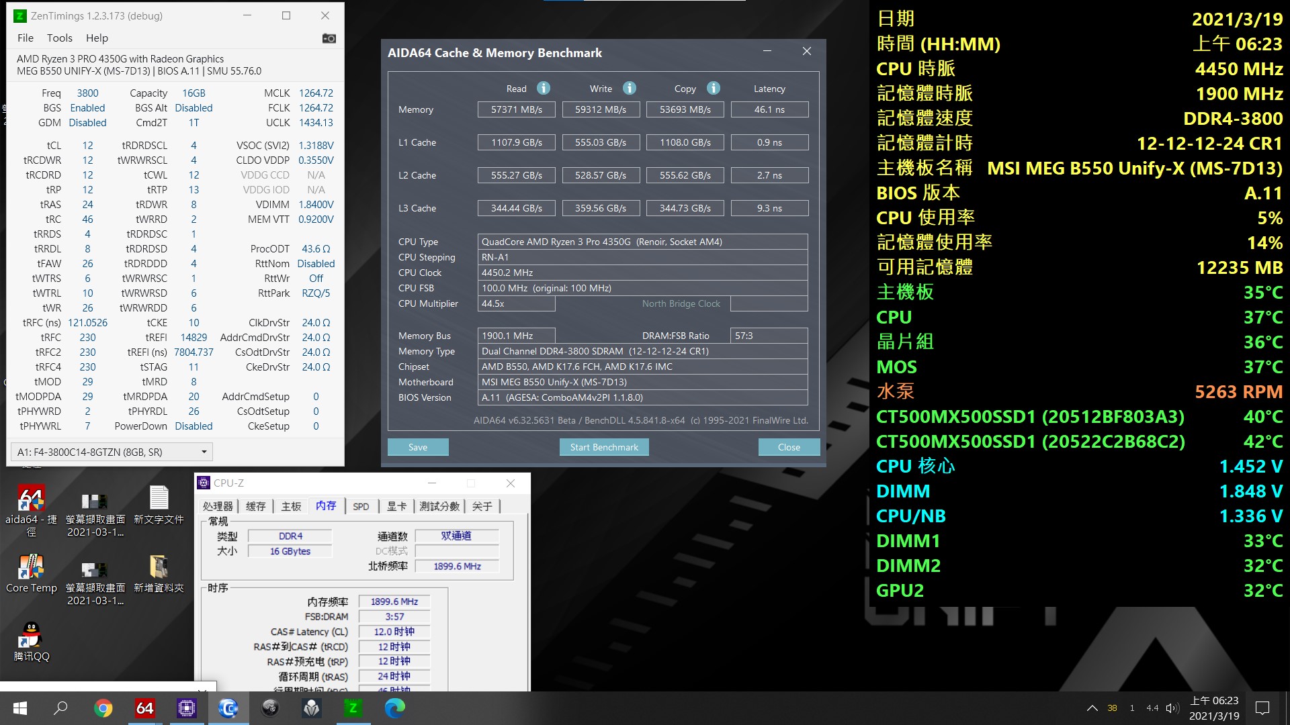Open the 新增資料夾 folder icon
Image resolution: width=1290 pixels, height=725 pixels.
159,574
